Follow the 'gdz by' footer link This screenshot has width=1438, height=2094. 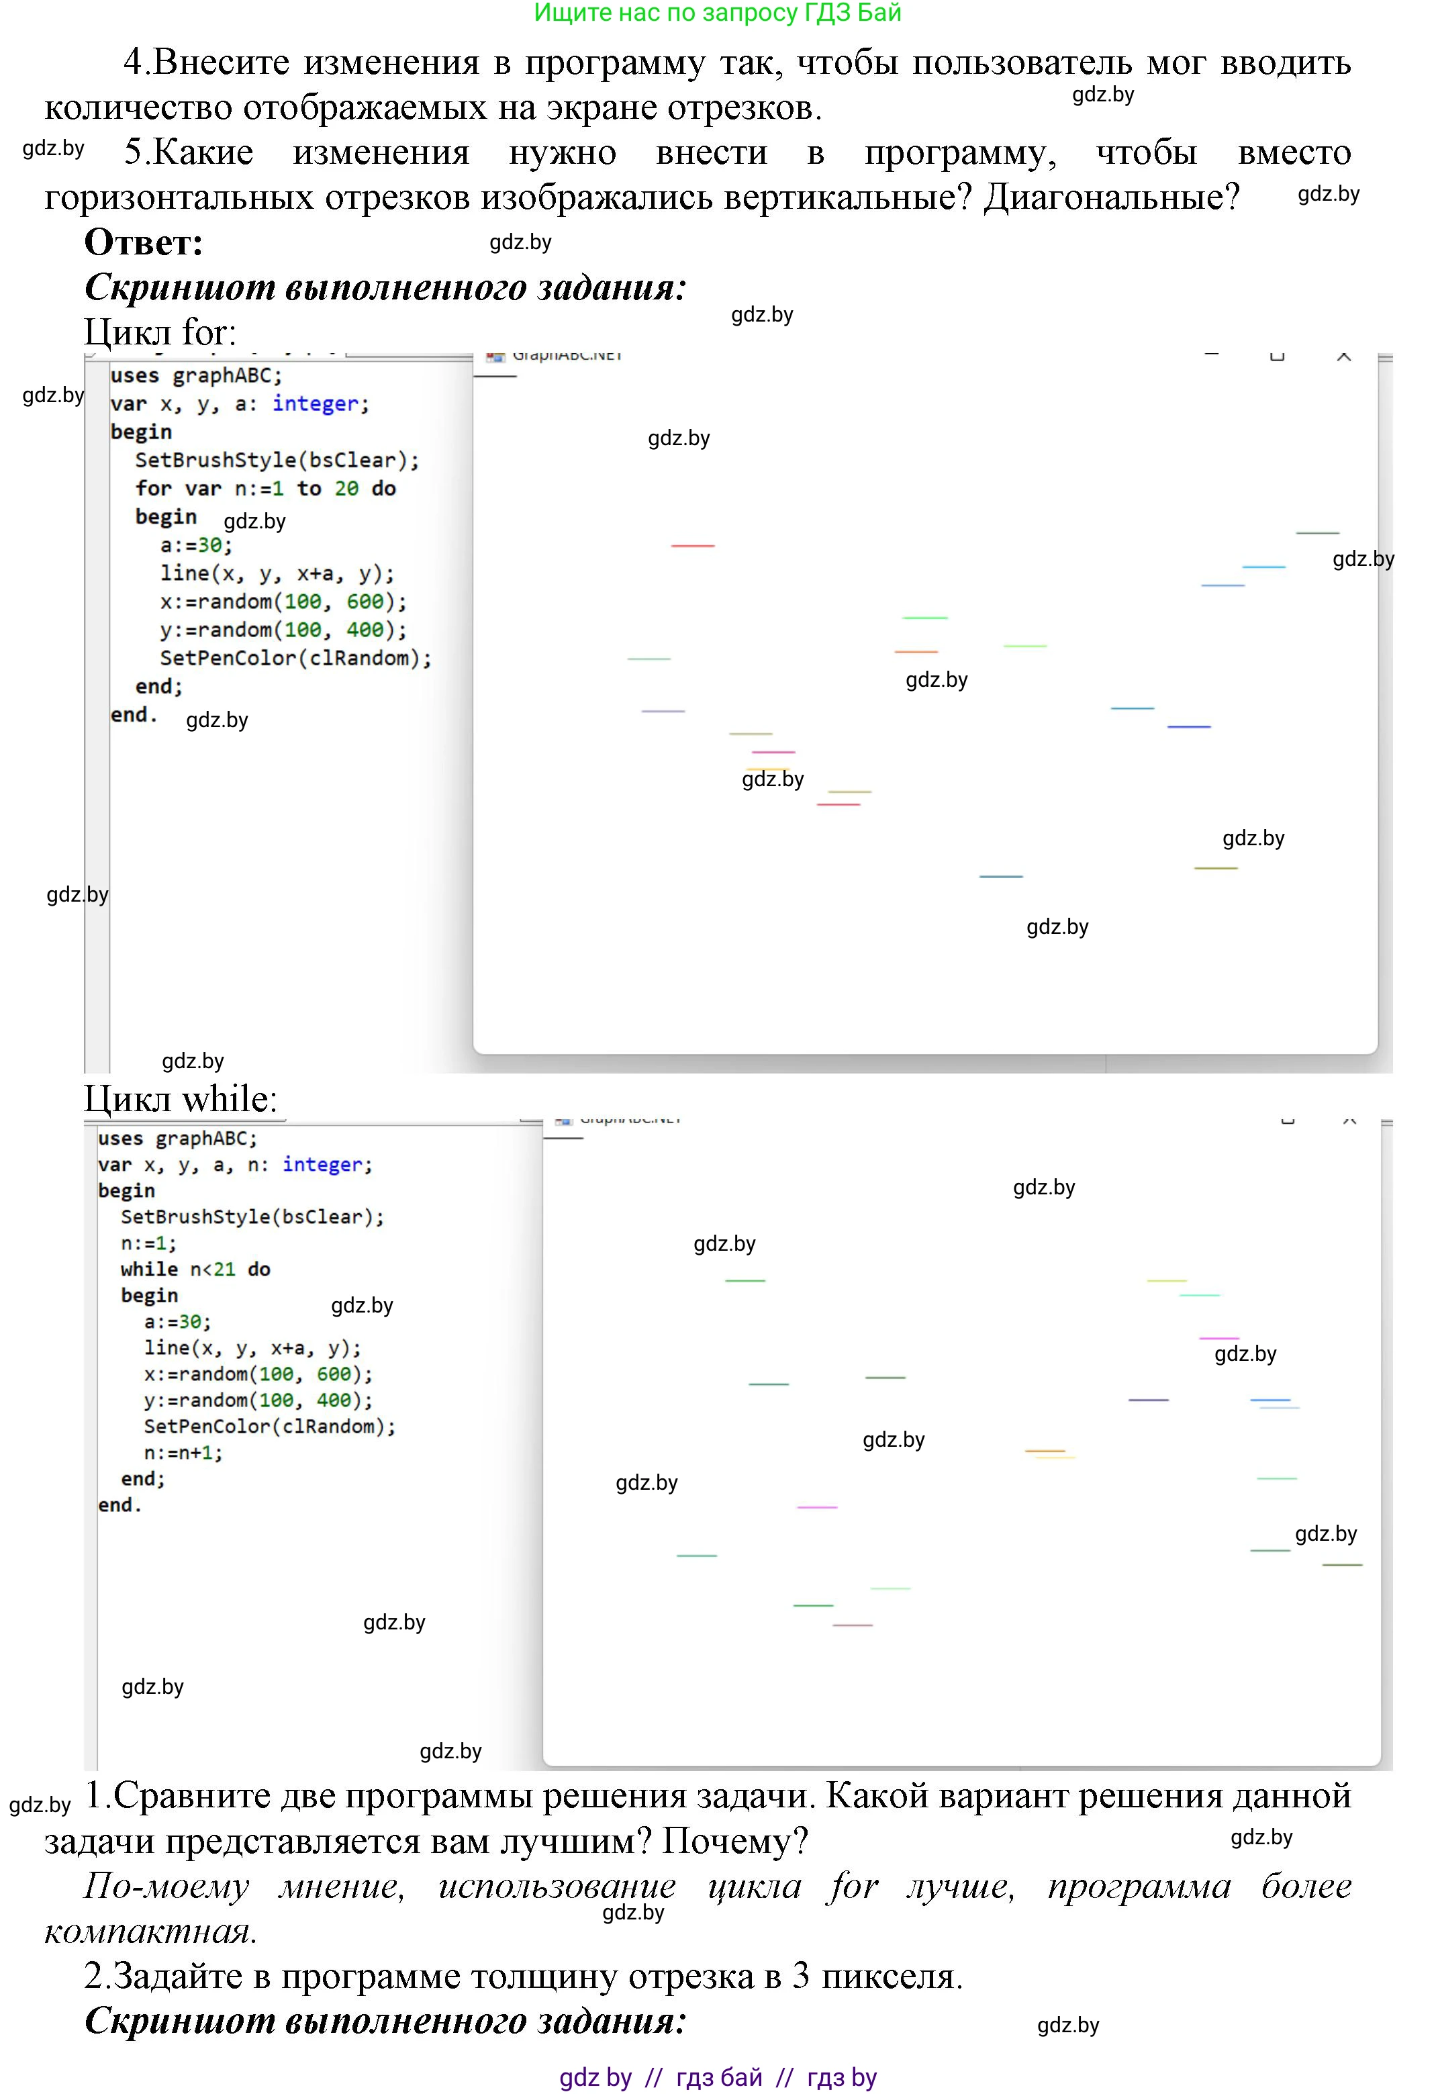tap(595, 2078)
